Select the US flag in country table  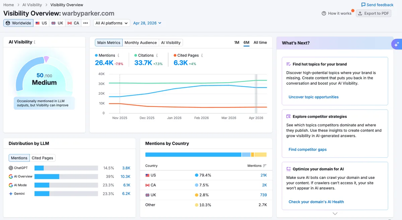(148, 175)
